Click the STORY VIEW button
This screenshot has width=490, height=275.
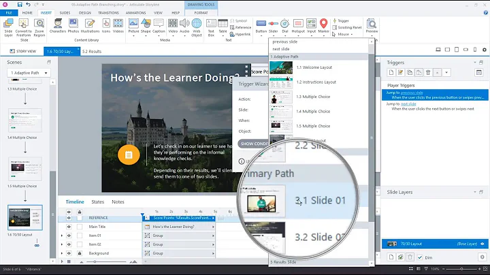click(x=23, y=51)
